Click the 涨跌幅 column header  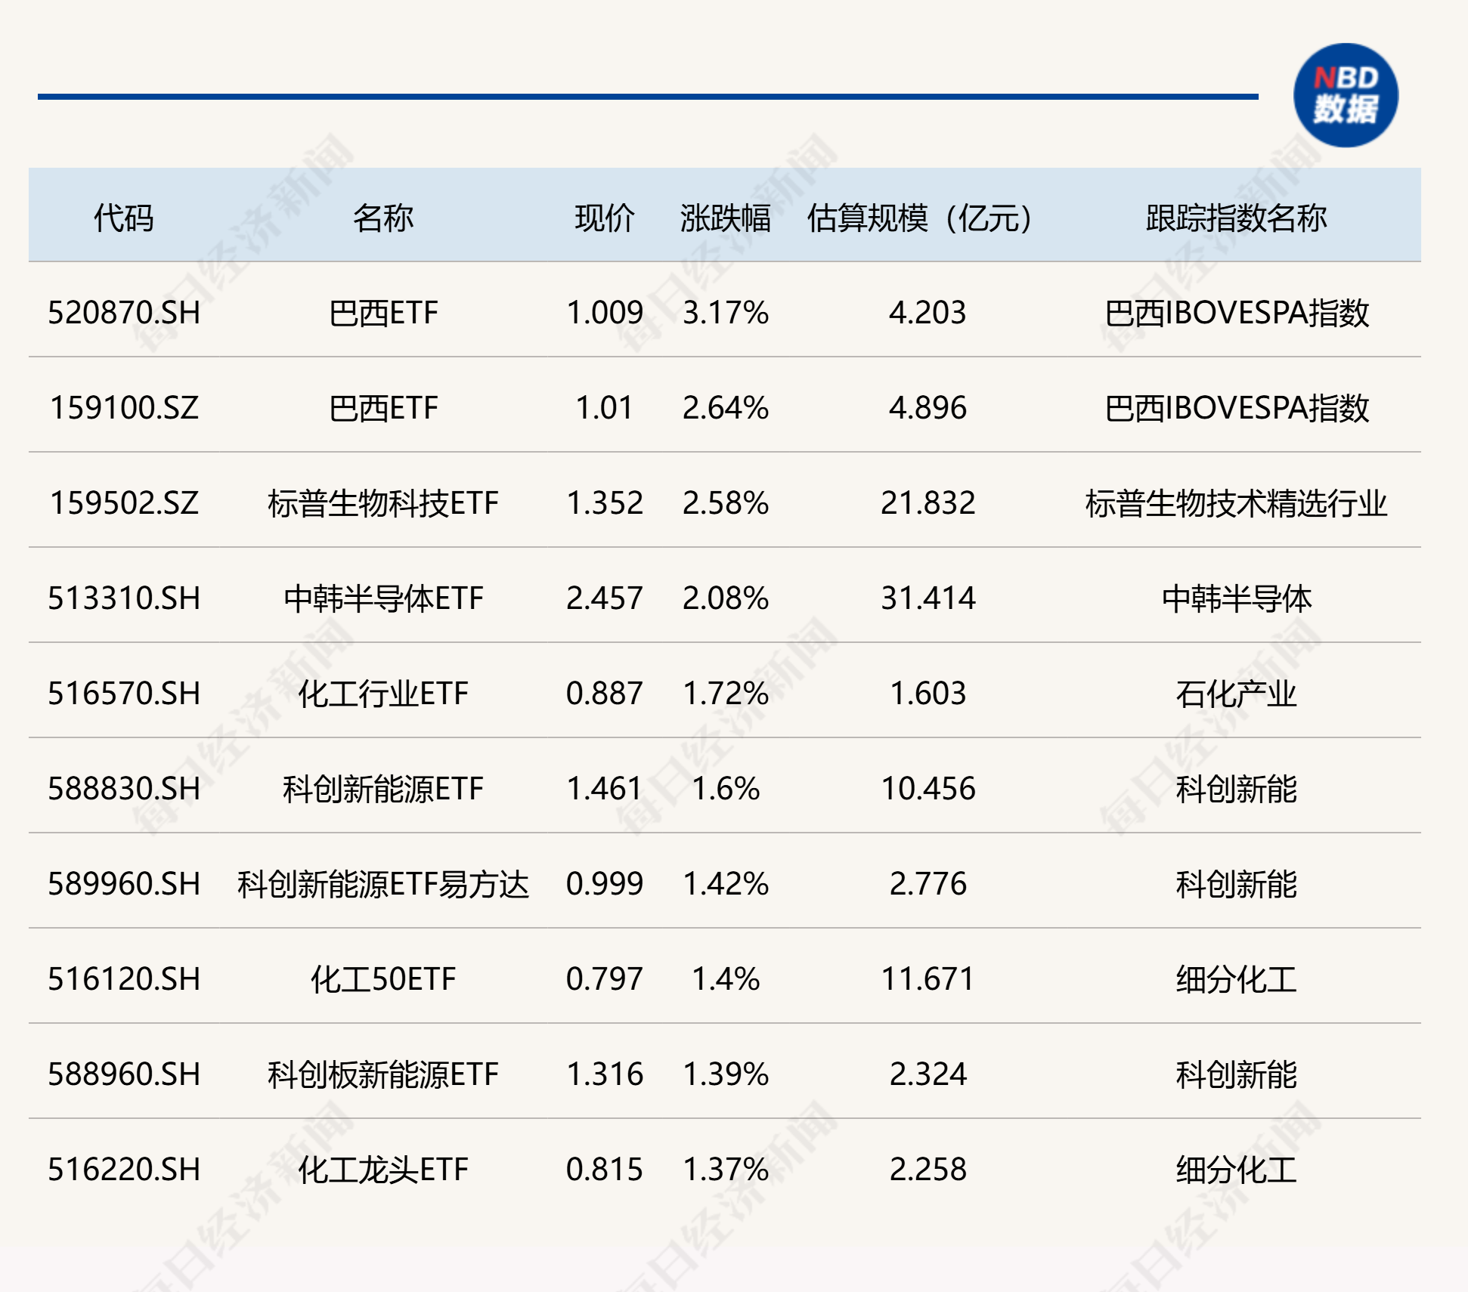click(x=725, y=218)
